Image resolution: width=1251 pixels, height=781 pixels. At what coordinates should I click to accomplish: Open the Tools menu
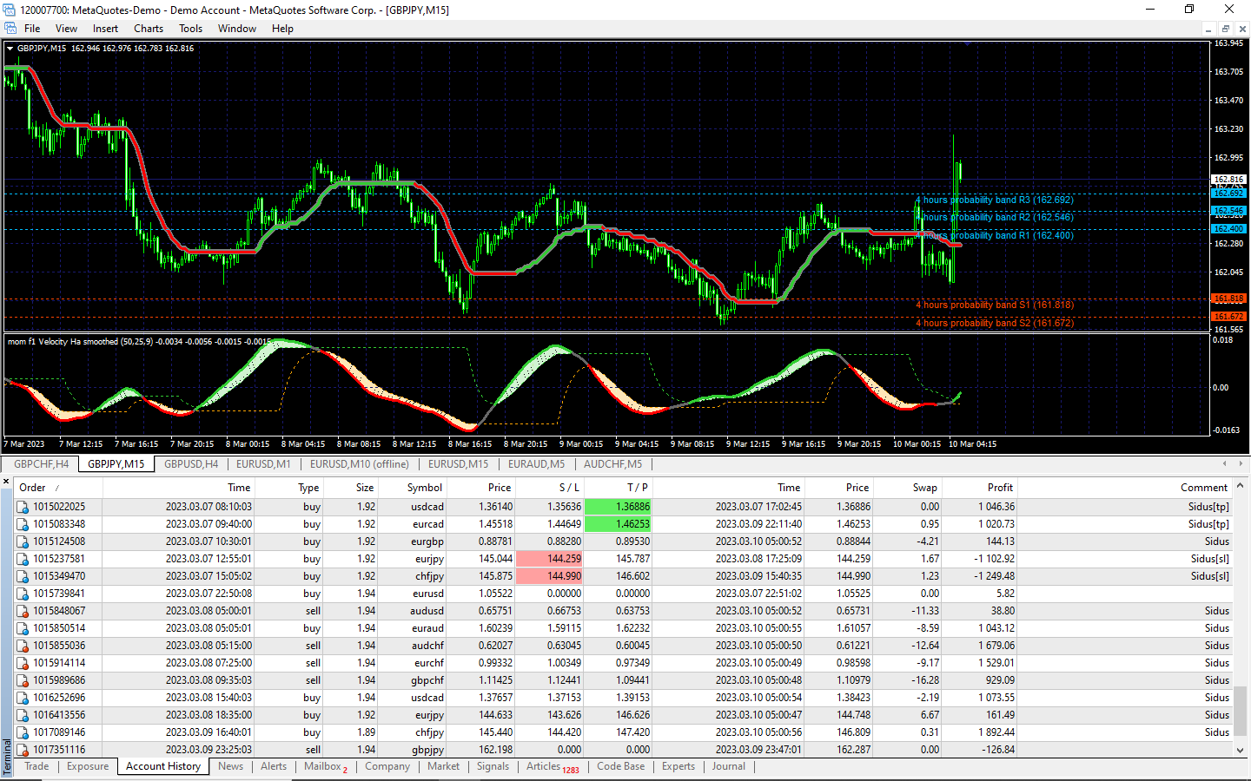click(x=190, y=29)
